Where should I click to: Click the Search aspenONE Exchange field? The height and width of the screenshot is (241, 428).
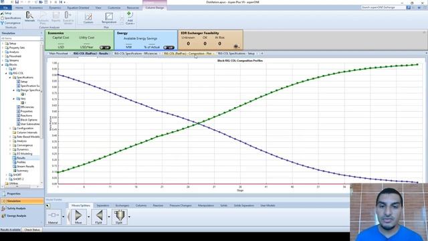pyautogui.click(x=383, y=7)
